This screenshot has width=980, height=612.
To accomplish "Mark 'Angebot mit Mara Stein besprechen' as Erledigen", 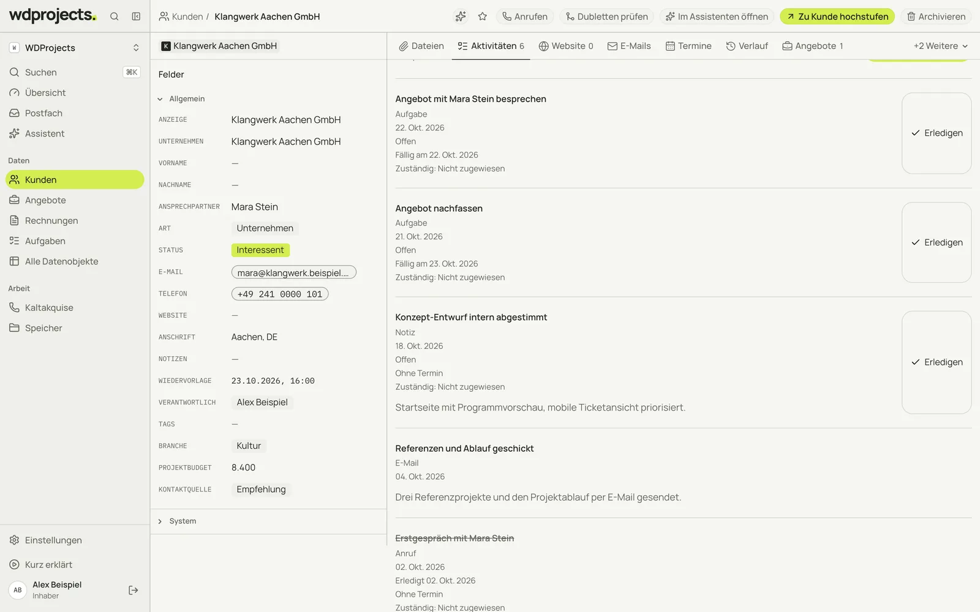I will pyautogui.click(x=937, y=133).
